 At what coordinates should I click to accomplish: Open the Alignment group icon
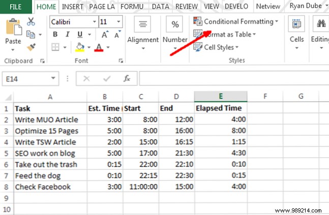[142, 24]
